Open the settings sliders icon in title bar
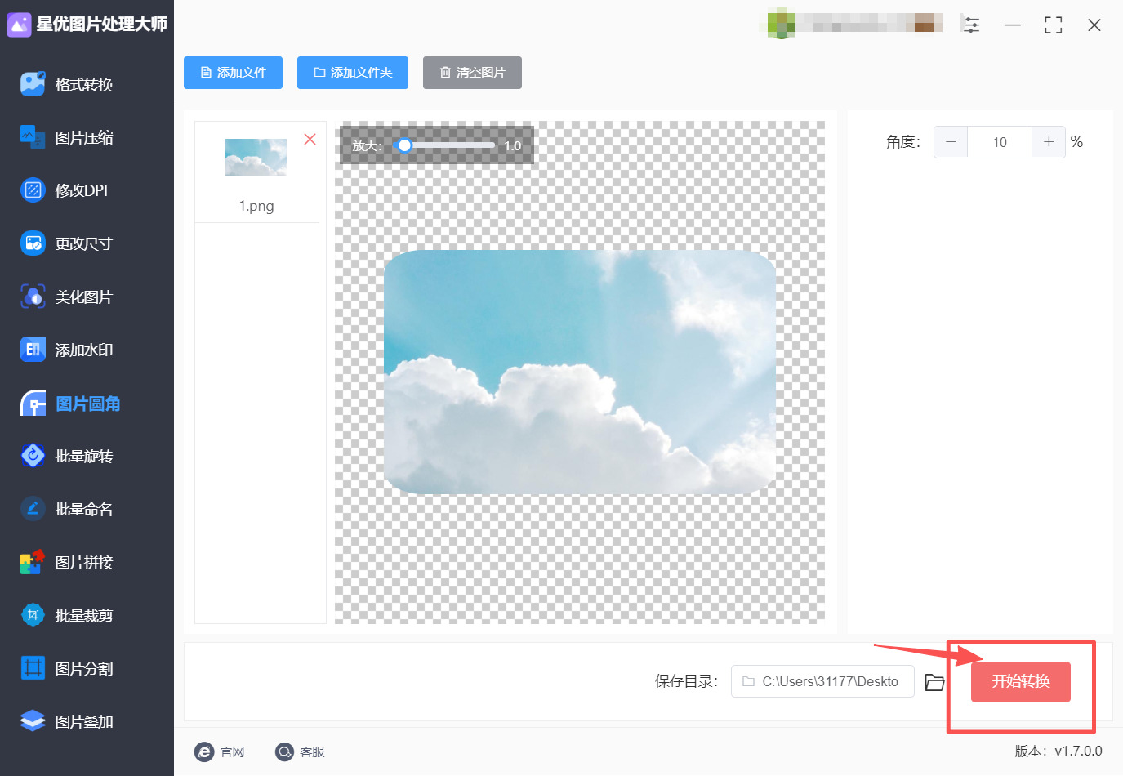This screenshot has height=776, width=1123. pyautogui.click(x=971, y=25)
